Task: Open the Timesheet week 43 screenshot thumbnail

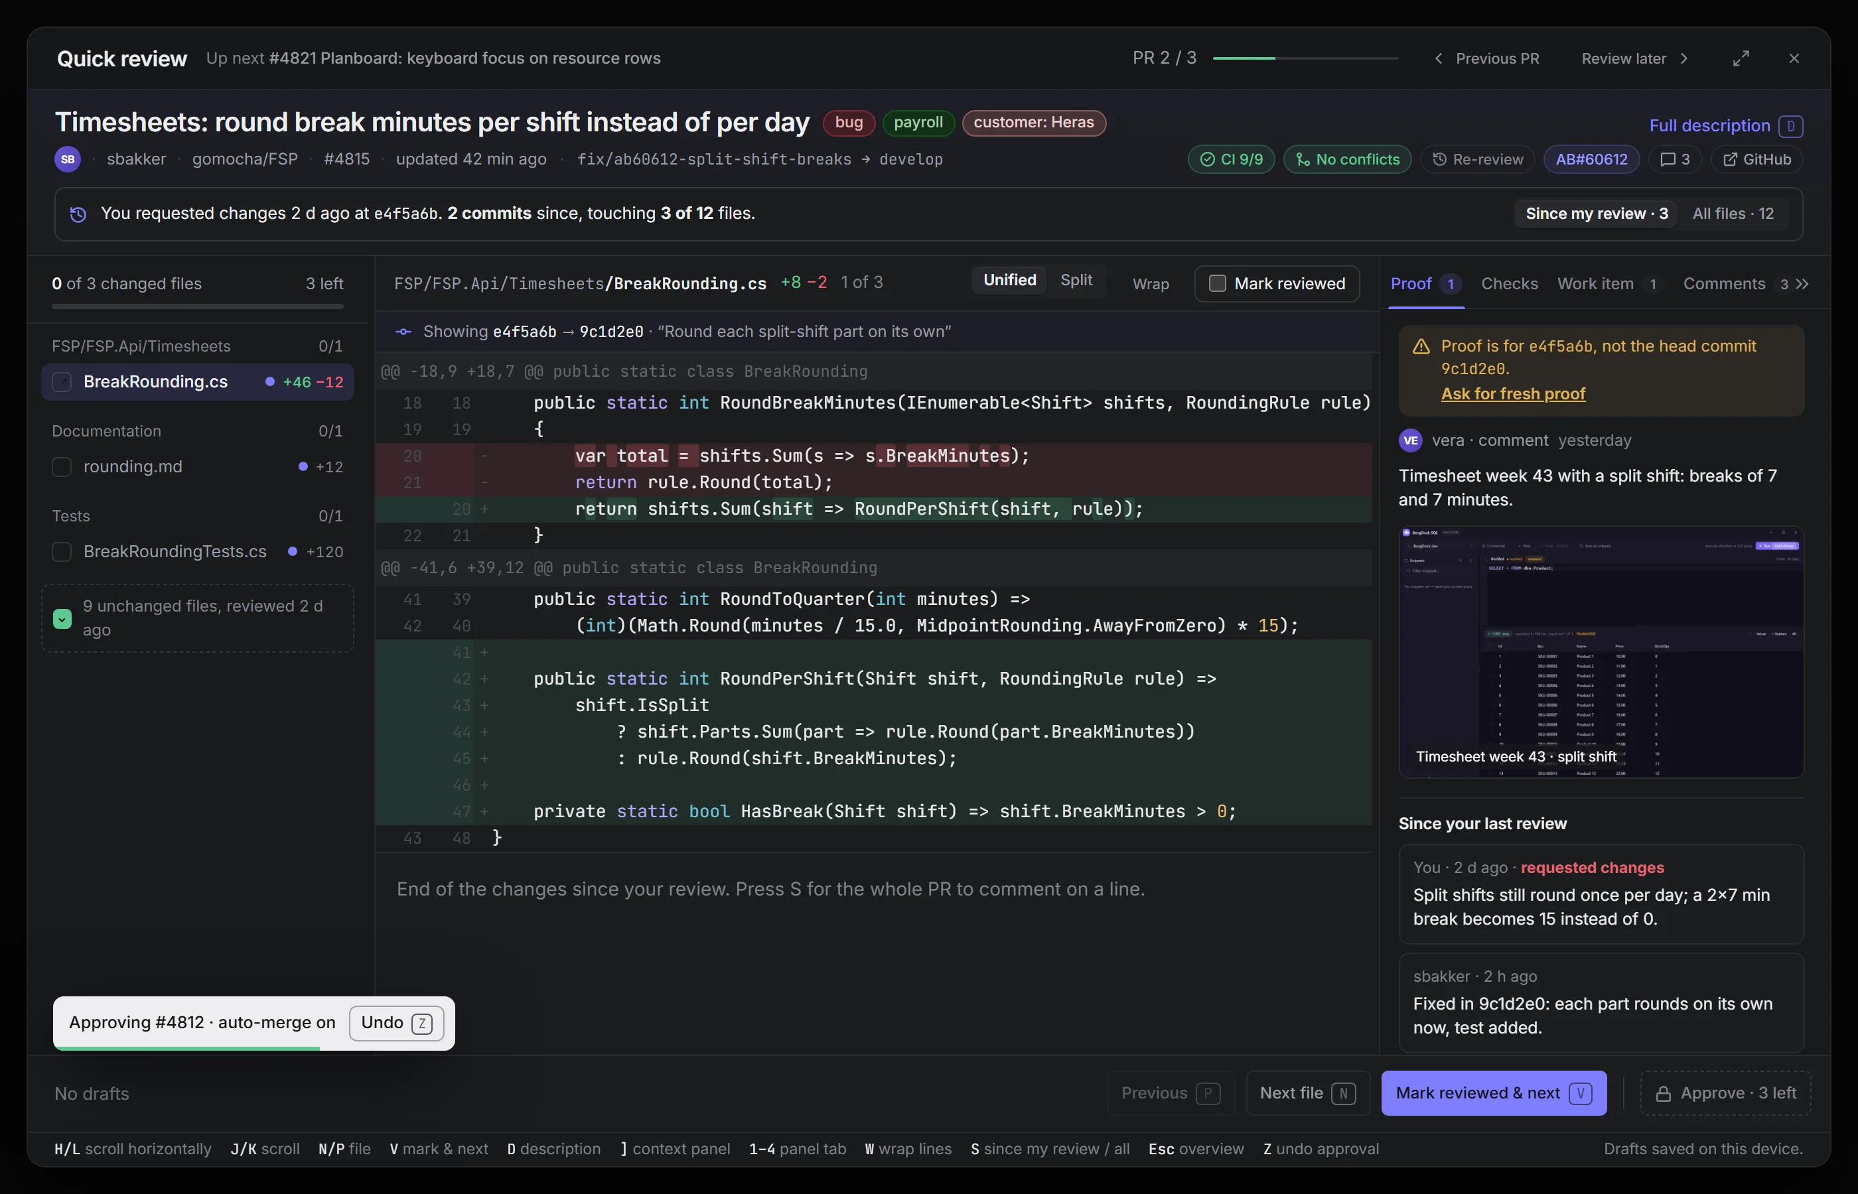Action: tap(1601, 653)
